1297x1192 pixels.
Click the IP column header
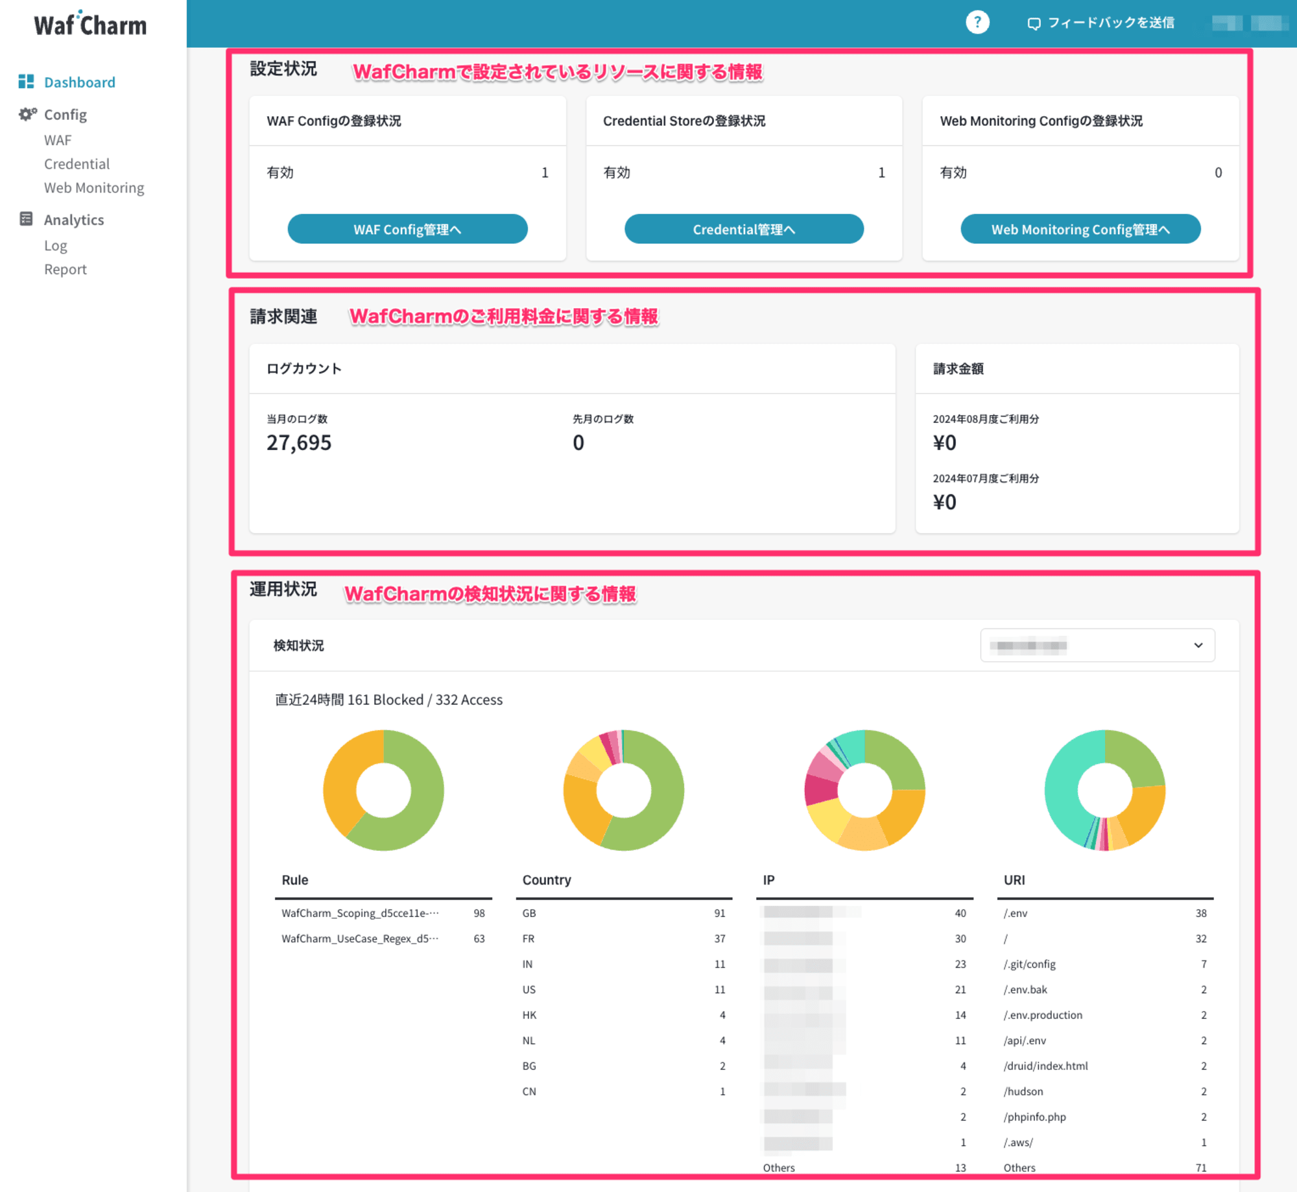pos(768,880)
